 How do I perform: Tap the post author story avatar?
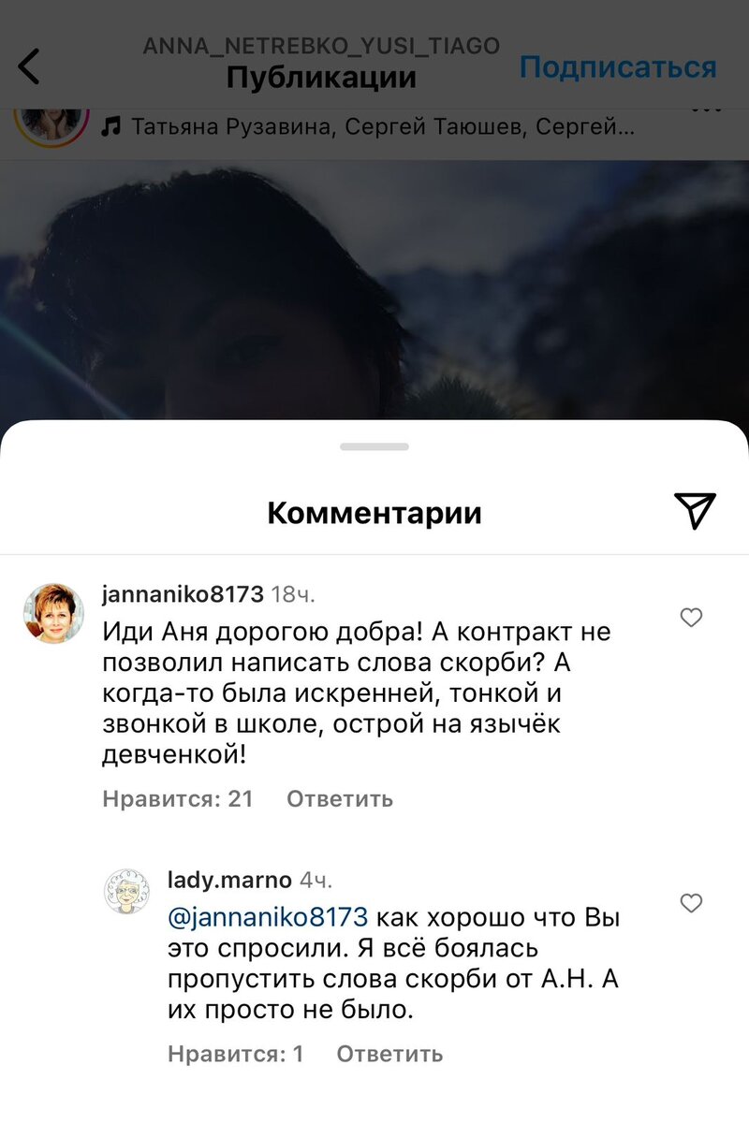pos(51,124)
